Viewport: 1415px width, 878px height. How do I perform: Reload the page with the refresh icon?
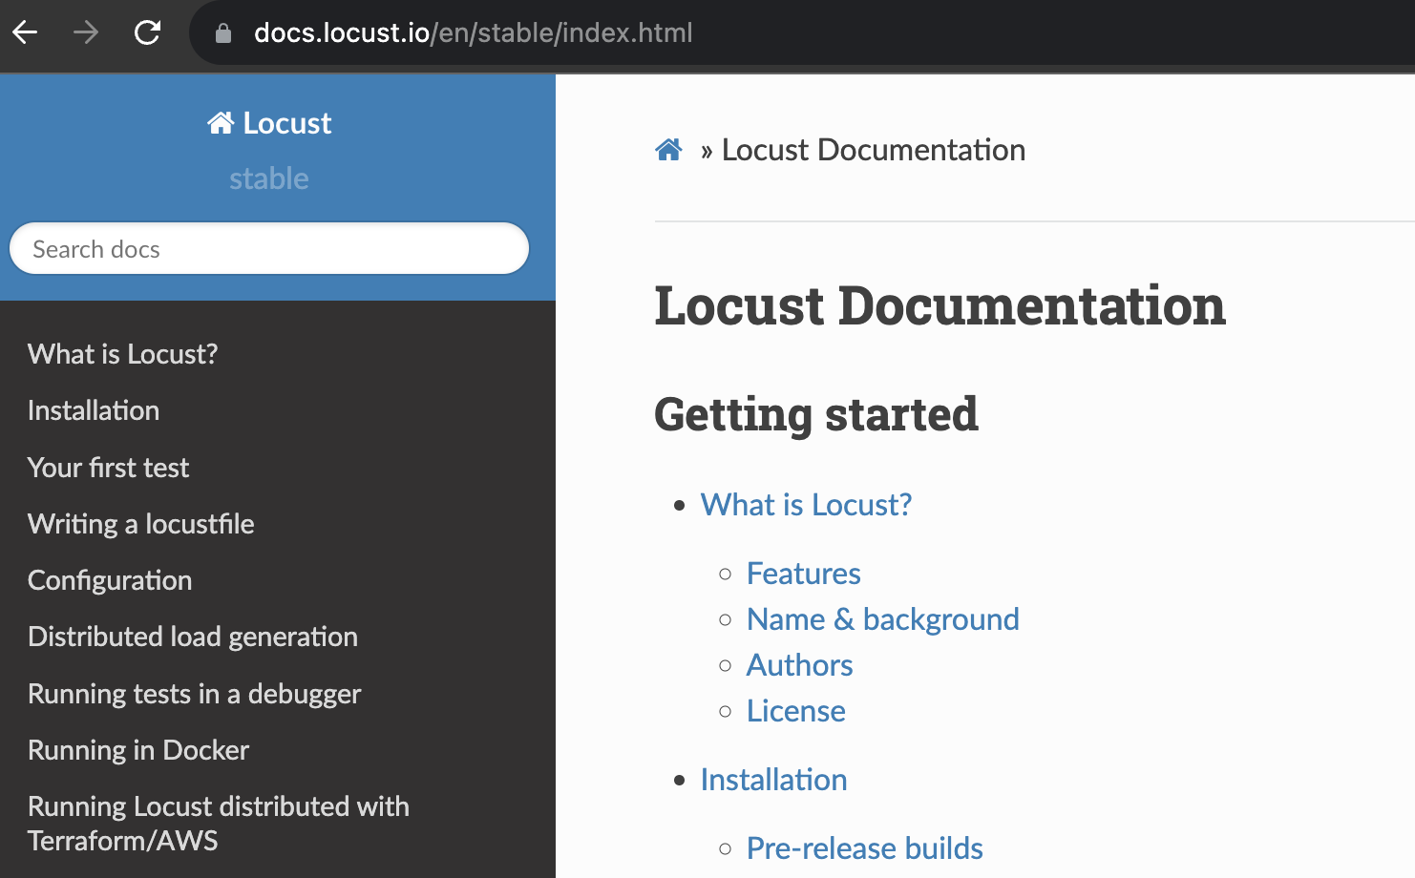coord(147,32)
